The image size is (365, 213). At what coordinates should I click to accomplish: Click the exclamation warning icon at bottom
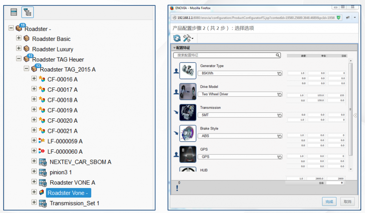[x=177, y=188]
